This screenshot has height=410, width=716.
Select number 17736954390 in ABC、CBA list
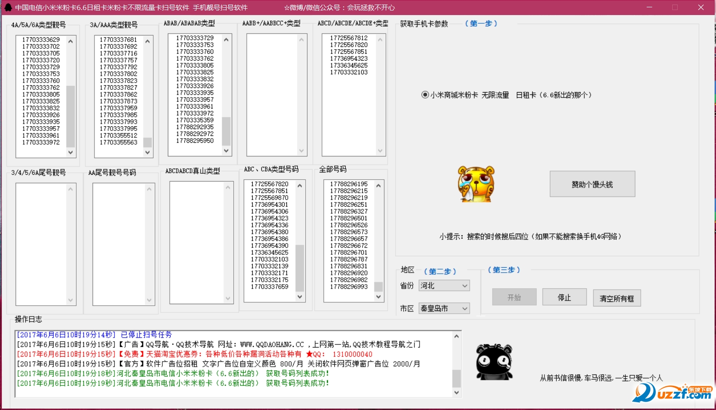(270, 245)
